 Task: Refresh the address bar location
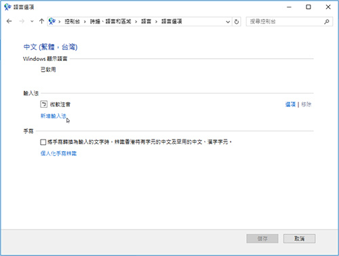point(237,22)
